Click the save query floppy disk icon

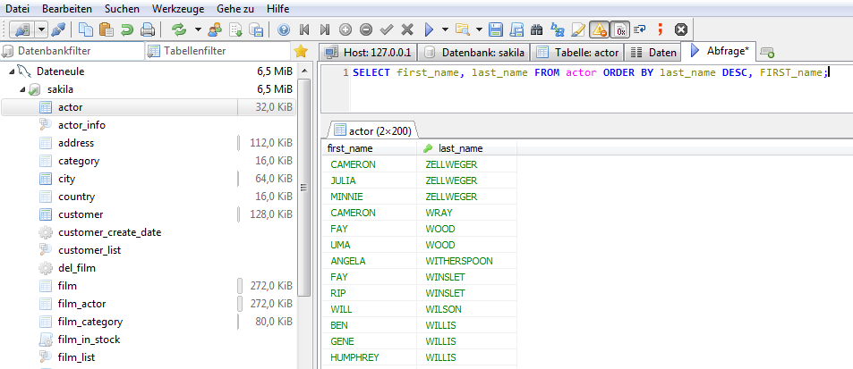496,29
